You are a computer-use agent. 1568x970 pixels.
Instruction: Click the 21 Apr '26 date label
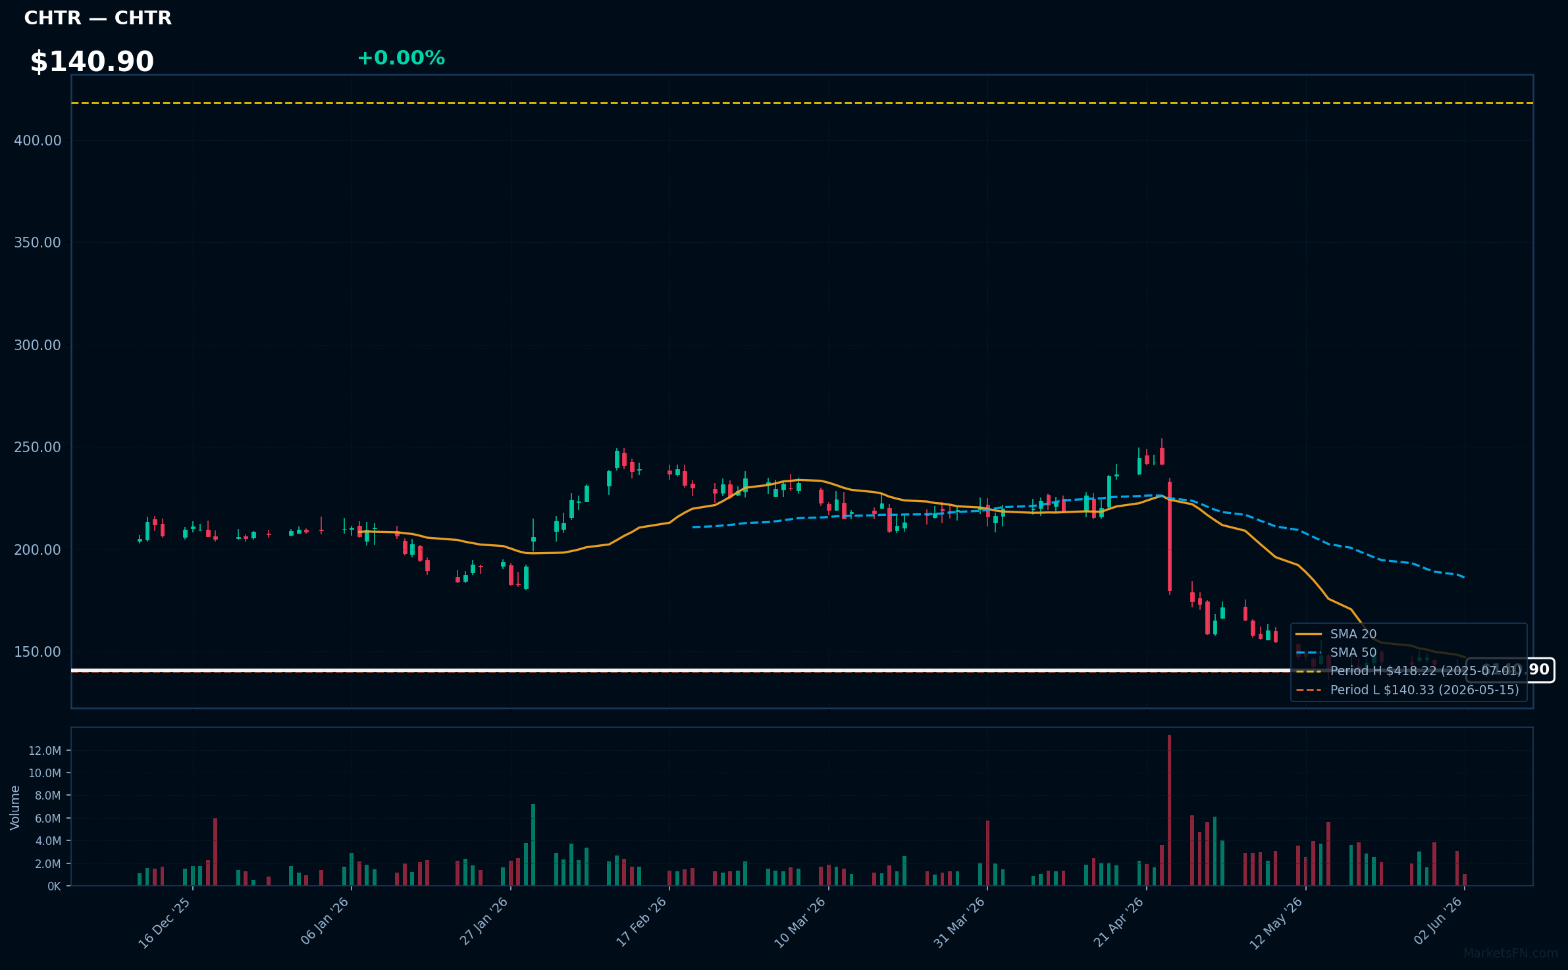pos(1119,922)
